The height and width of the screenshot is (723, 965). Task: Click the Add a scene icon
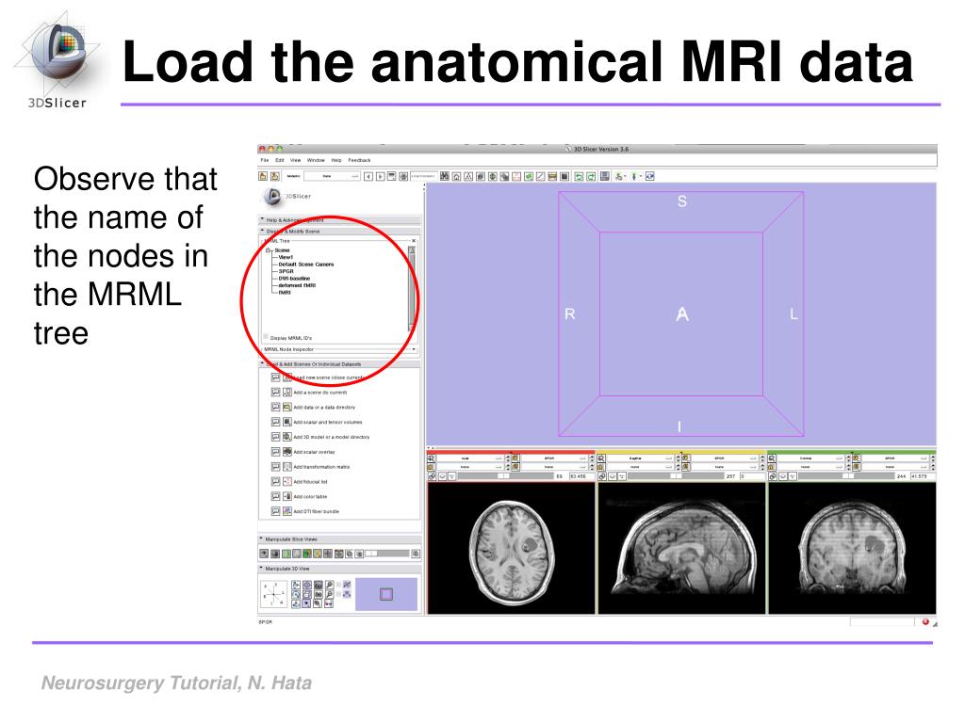click(x=286, y=392)
